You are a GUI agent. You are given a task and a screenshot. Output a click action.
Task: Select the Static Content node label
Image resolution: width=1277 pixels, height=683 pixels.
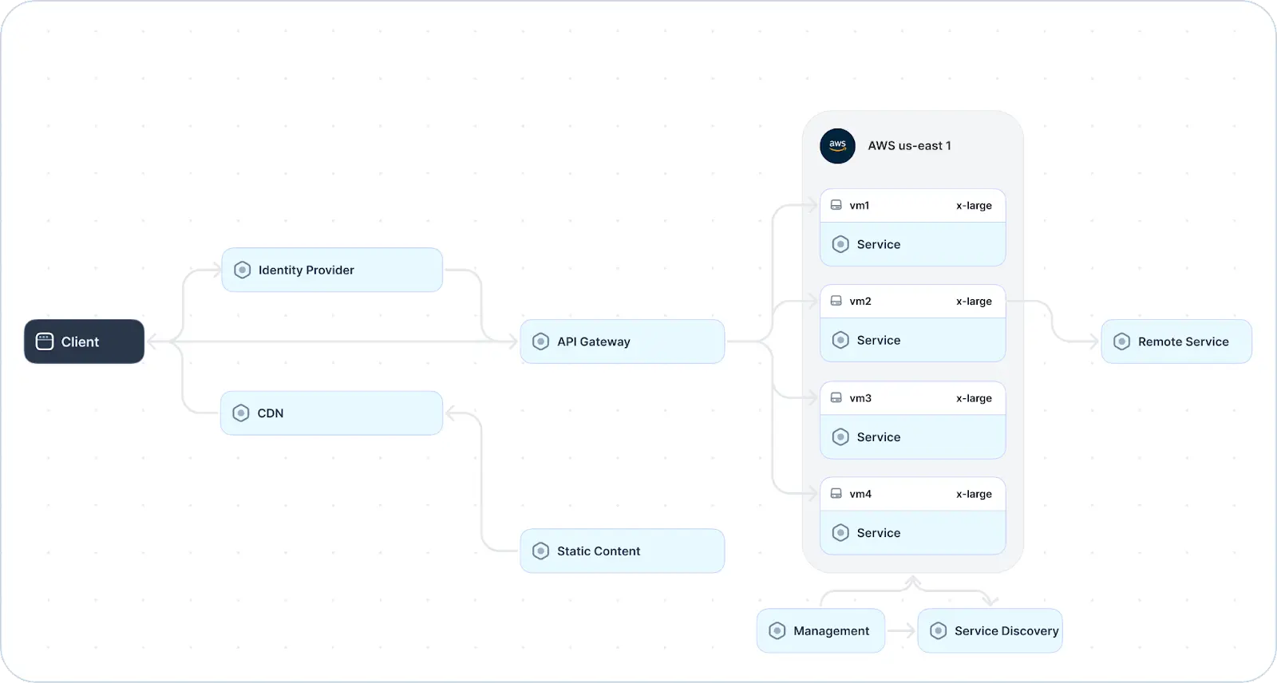598,551
